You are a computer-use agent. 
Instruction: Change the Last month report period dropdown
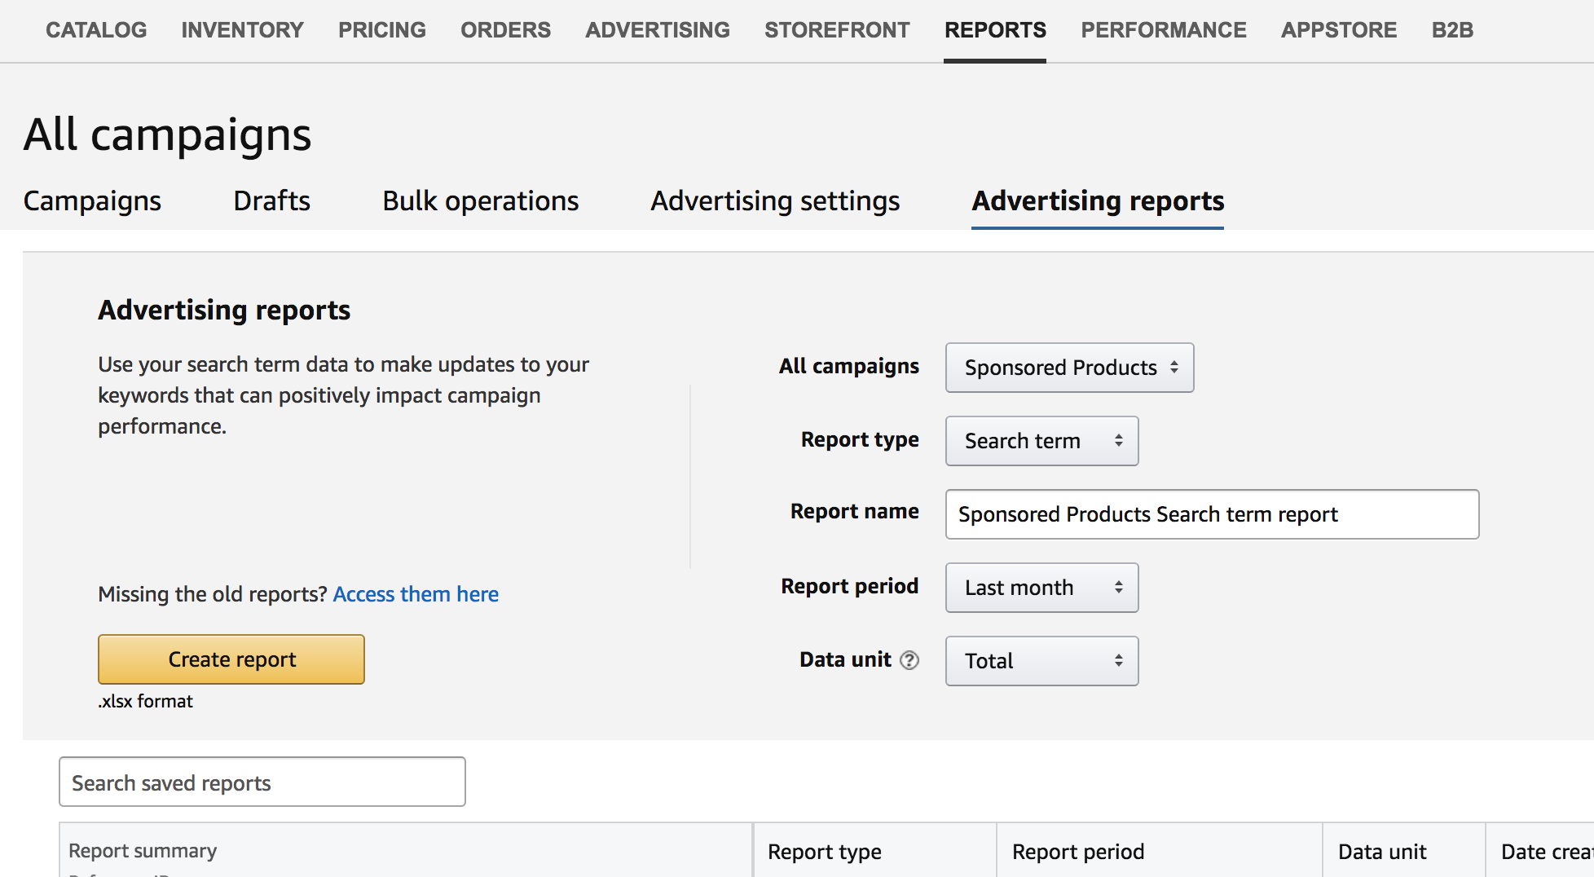point(1041,588)
